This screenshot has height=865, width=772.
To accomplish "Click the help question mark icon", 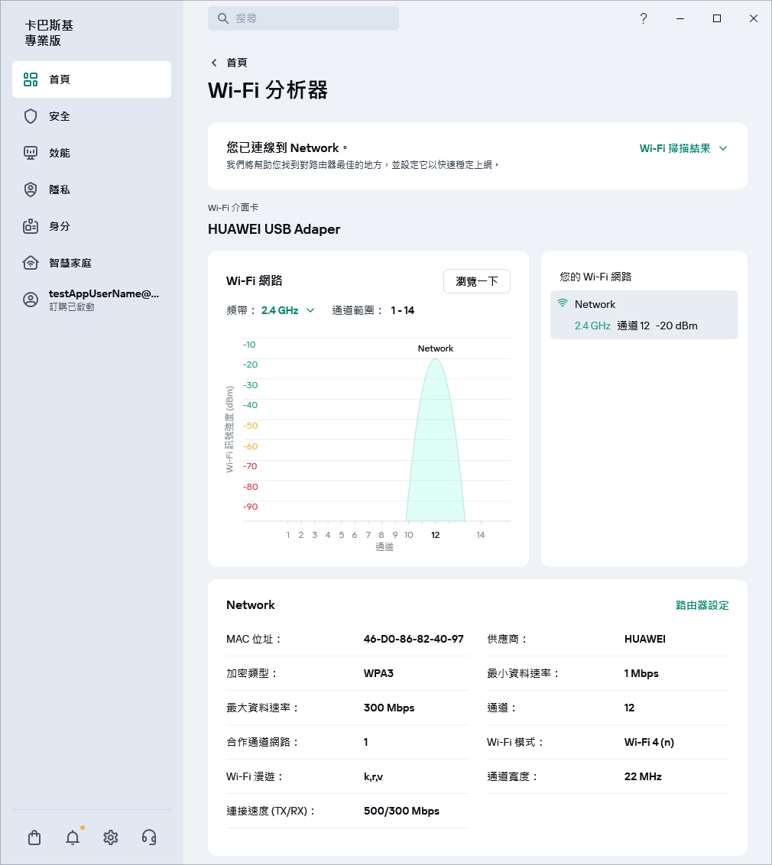I will tap(644, 18).
